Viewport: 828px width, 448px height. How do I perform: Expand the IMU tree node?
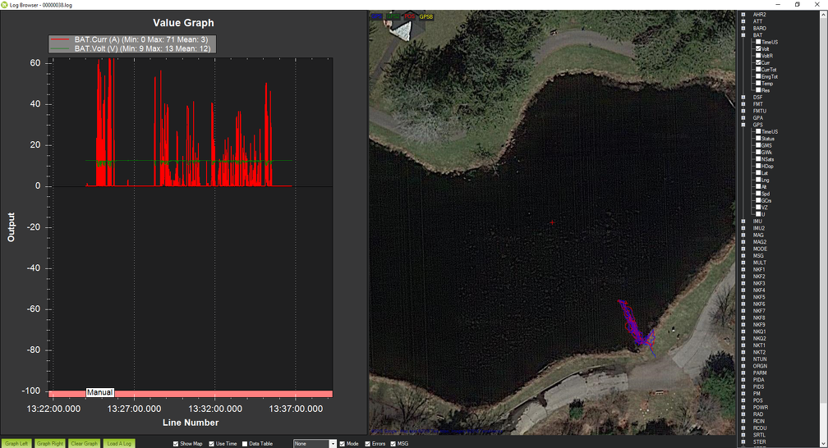743,222
